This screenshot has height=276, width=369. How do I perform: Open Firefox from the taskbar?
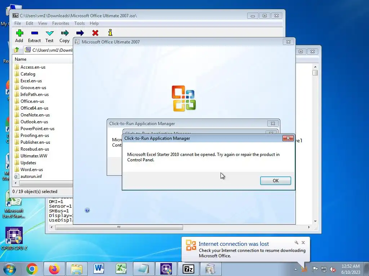[x=54, y=269]
